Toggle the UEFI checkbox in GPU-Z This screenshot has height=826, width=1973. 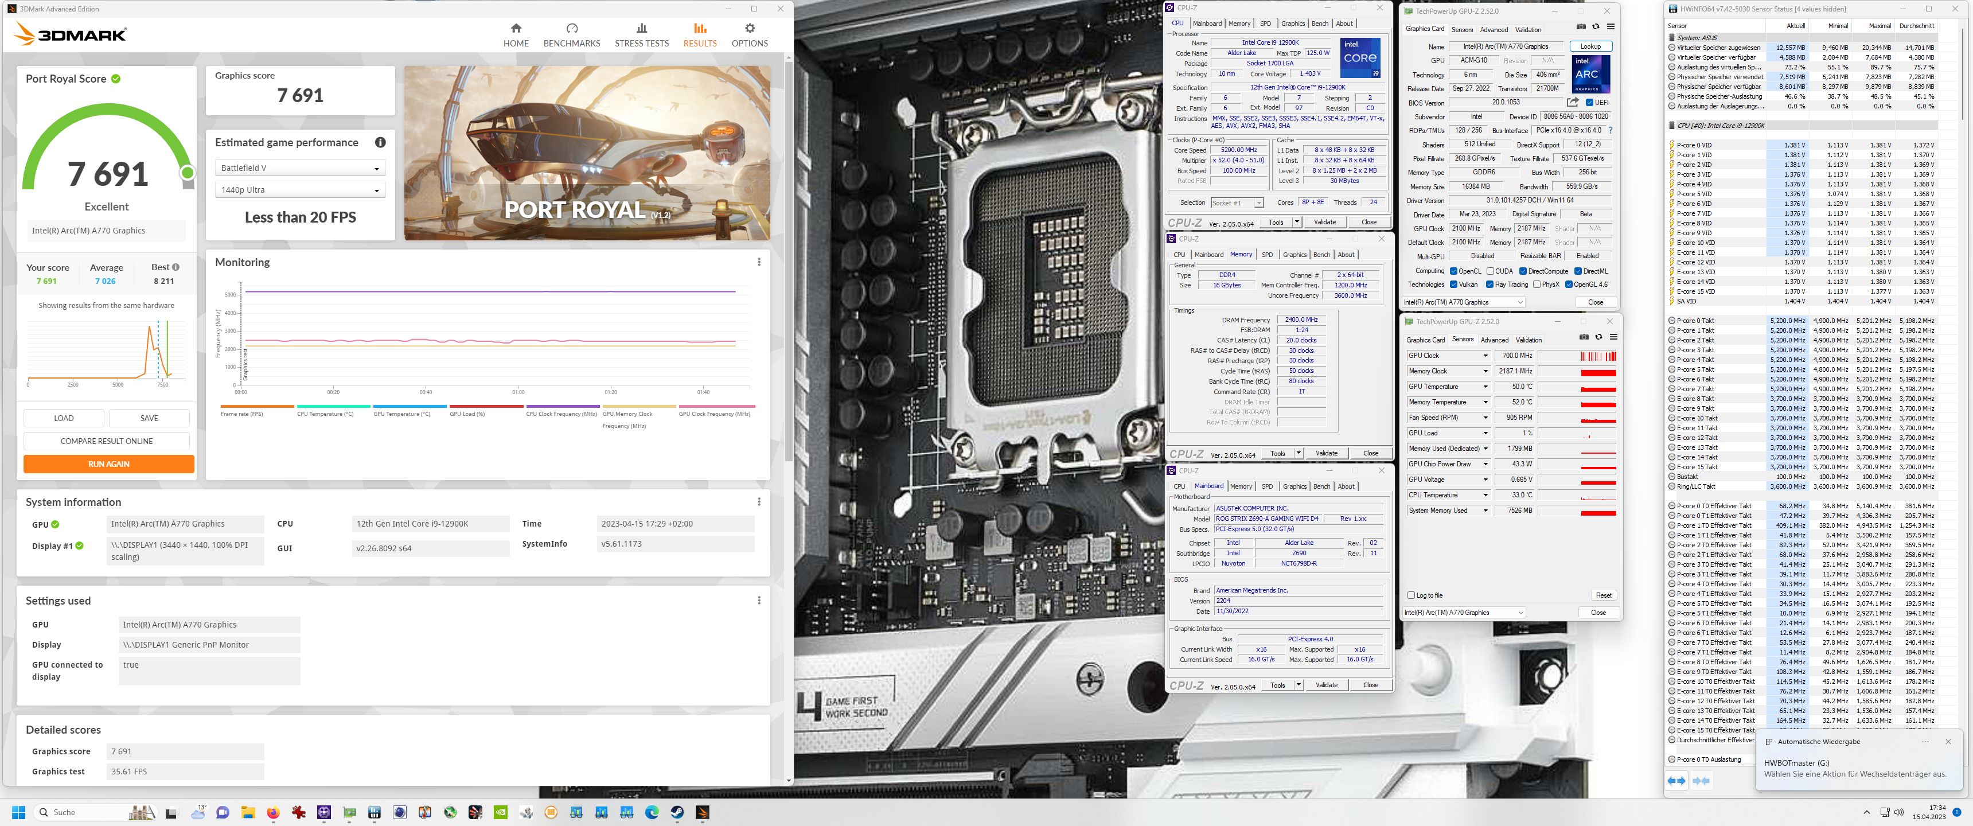point(1589,103)
